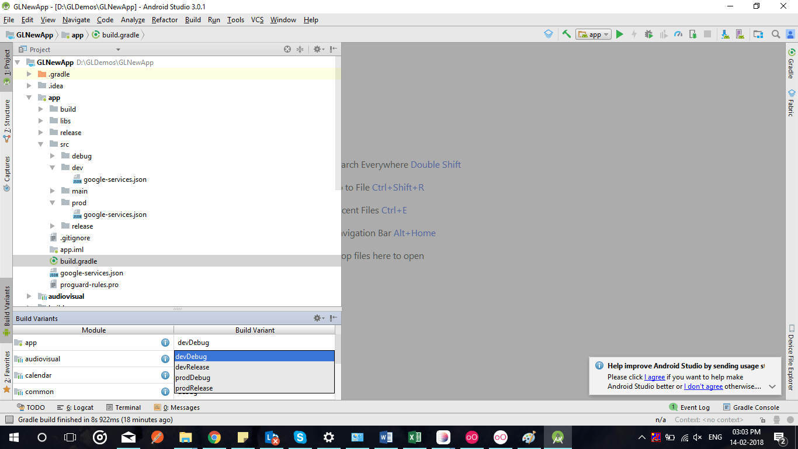Open the Messages tool tab

tap(176, 407)
